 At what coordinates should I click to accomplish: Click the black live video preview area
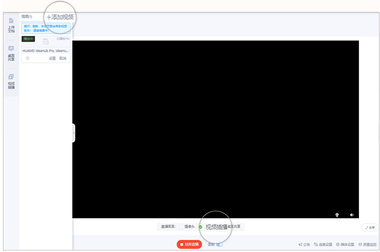point(215,129)
